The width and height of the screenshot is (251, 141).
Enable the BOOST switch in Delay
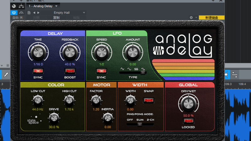pos(70,70)
